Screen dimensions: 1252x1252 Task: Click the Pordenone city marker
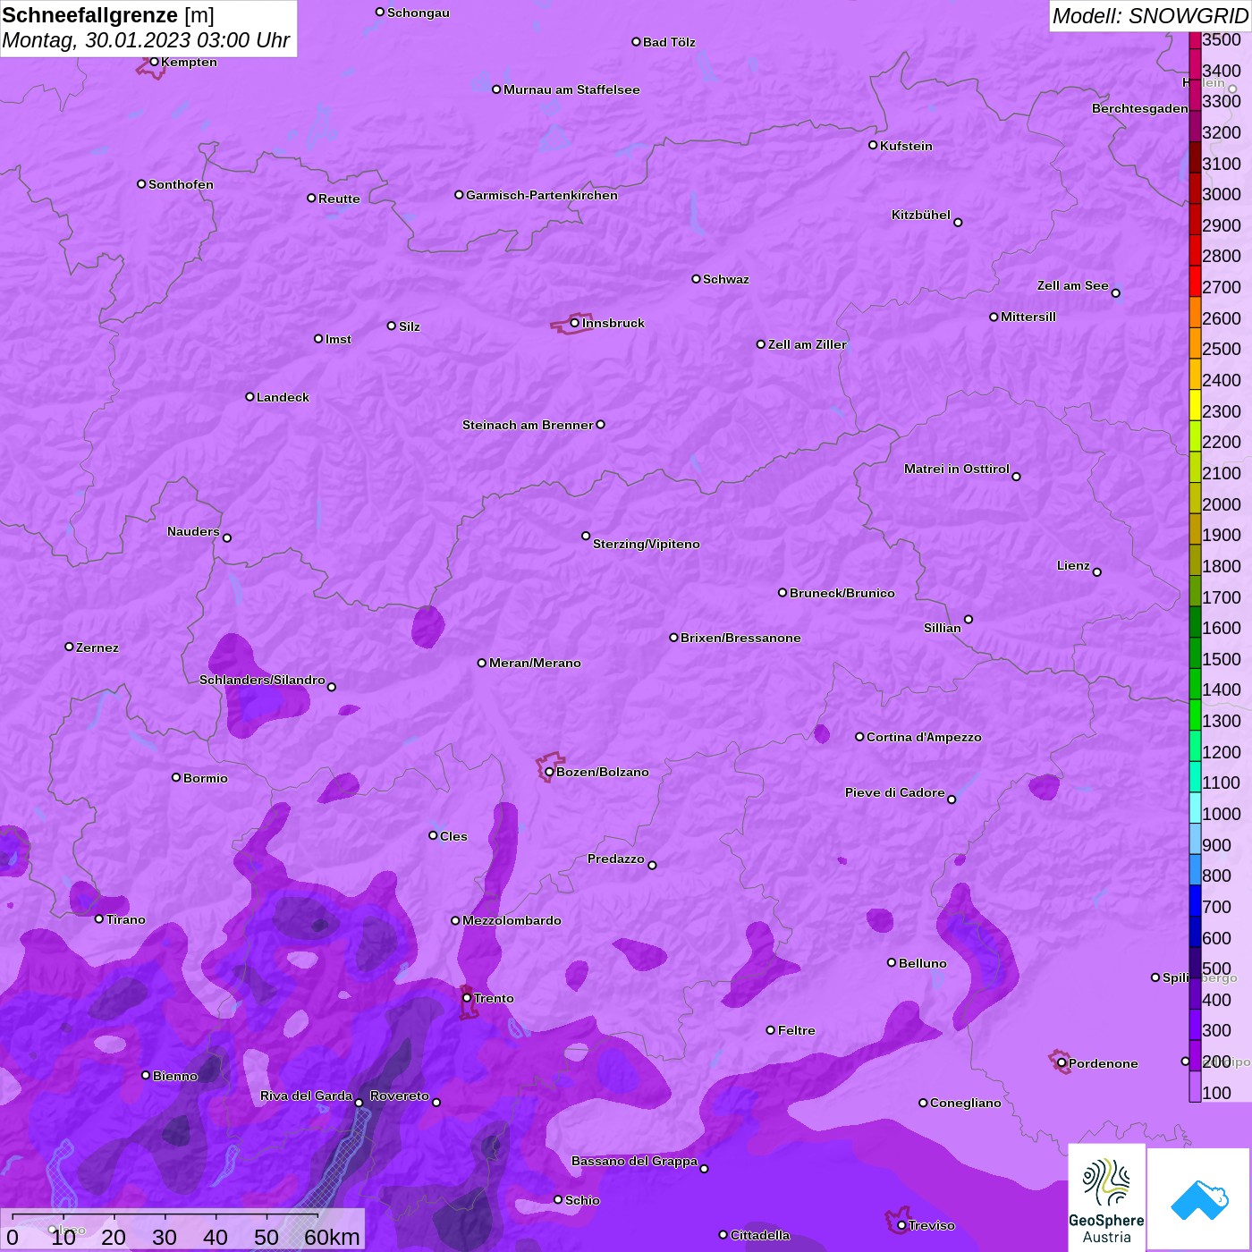(1062, 1063)
